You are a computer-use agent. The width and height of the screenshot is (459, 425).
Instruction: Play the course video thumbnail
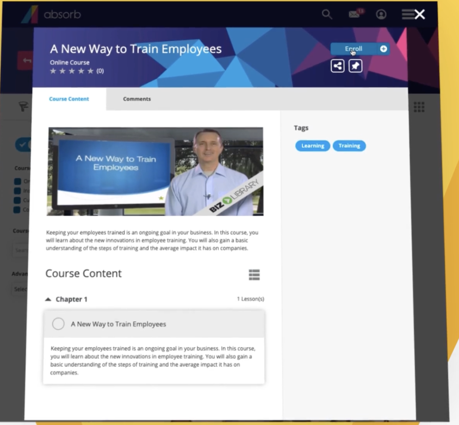tap(155, 171)
